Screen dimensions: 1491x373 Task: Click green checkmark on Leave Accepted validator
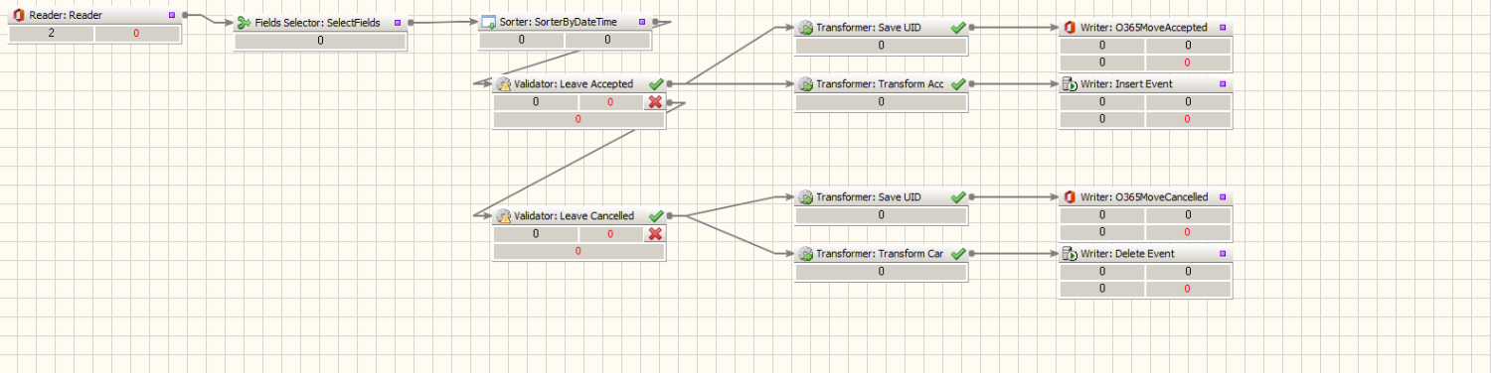point(655,84)
